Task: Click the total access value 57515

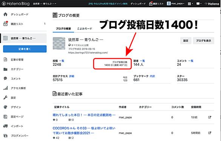Action: point(58,80)
